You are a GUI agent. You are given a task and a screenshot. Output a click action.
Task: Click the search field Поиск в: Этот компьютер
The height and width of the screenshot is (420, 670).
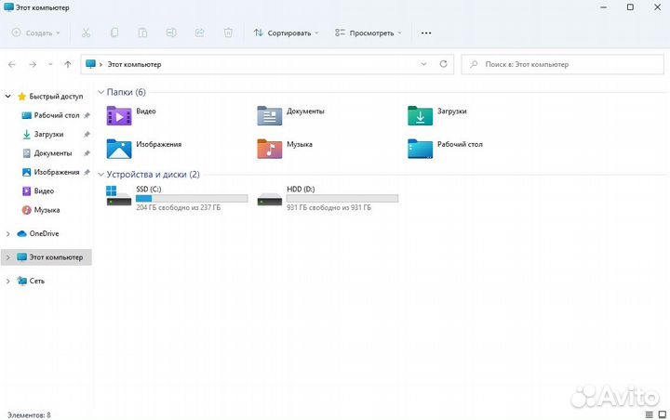pyautogui.click(x=563, y=64)
